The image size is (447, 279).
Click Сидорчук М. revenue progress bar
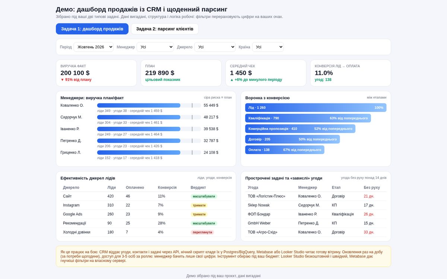pyautogui.click(x=149, y=117)
